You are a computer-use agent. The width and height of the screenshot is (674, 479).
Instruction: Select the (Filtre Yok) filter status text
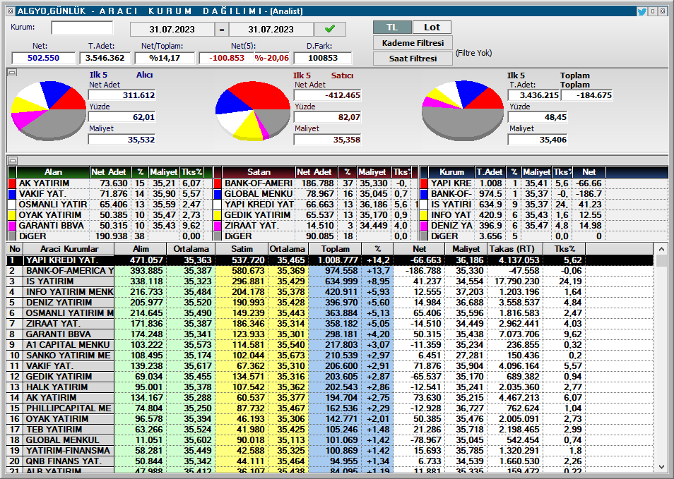click(473, 53)
